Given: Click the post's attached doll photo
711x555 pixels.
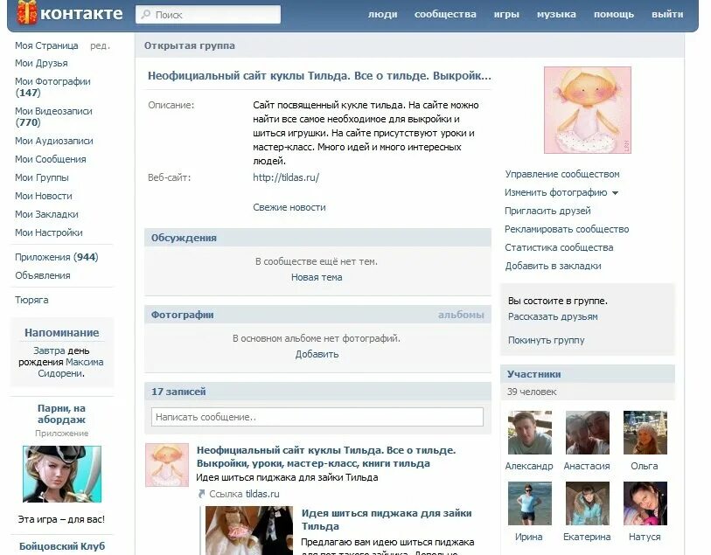Looking at the screenshot, I should click(249, 530).
